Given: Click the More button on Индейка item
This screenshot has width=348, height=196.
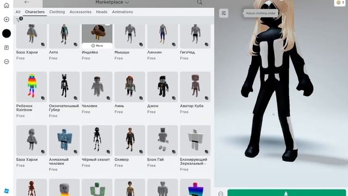Looking at the screenshot, I should pyautogui.click(x=97, y=46).
